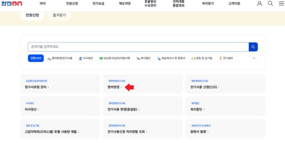This screenshot has height=143, width=285.
Task: Select 전기설비 category filter chip
Action: coord(226,58)
